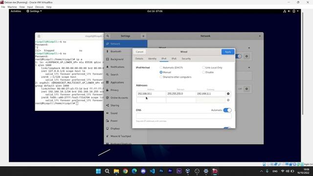Open the hamburger menu in Settings header
313x176 pixels.
click(143, 36)
